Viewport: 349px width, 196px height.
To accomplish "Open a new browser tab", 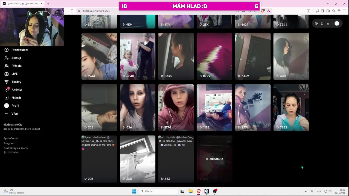I will tap(48, 4).
